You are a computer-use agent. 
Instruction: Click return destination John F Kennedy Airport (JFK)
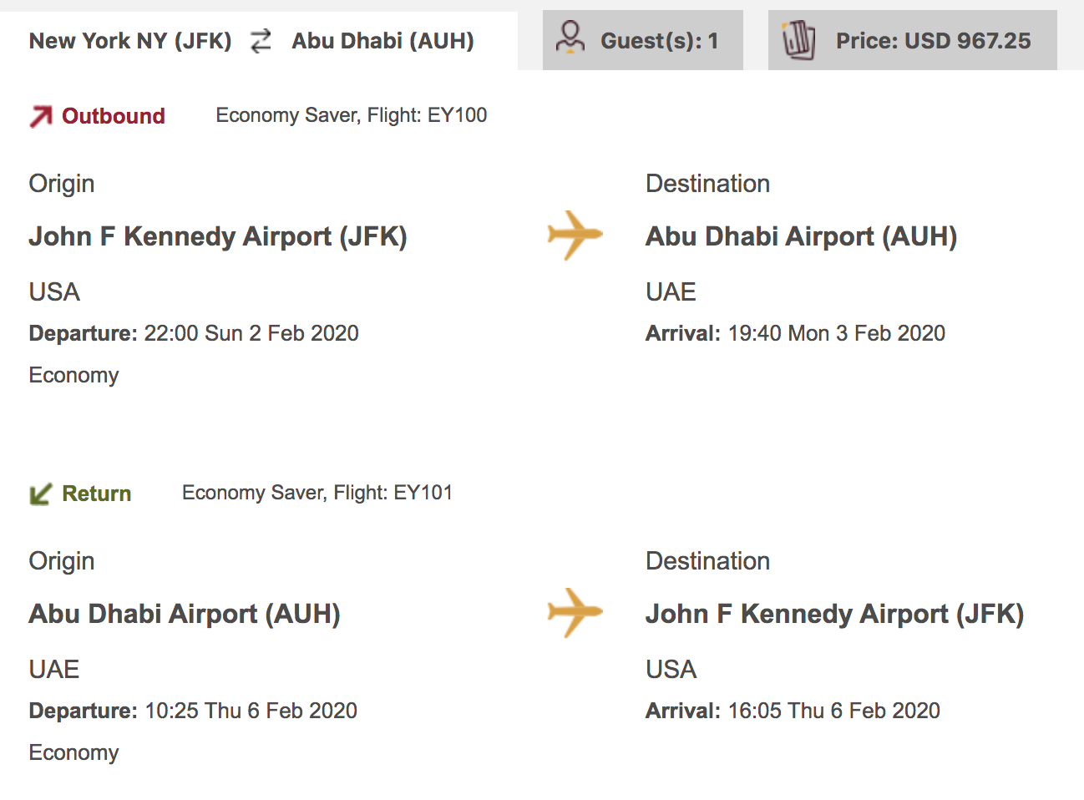[835, 614]
